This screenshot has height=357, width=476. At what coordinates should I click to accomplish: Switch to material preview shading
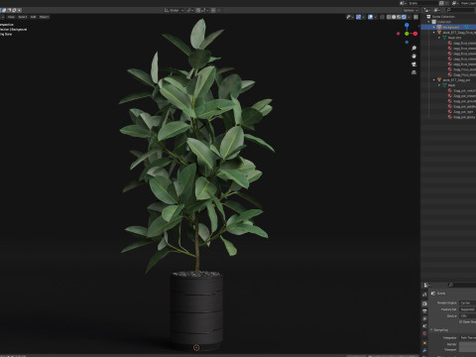pyautogui.click(x=399, y=17)
